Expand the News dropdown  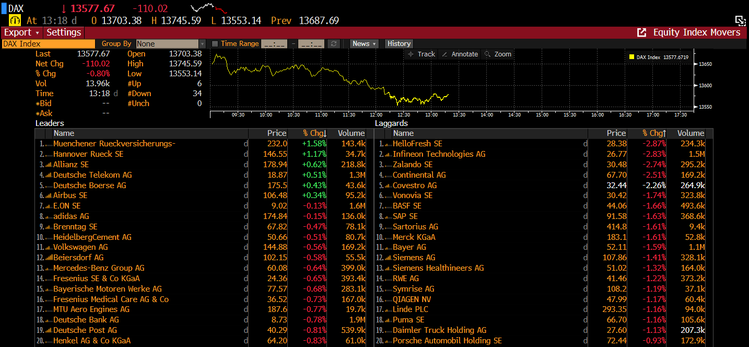point(364,44)
